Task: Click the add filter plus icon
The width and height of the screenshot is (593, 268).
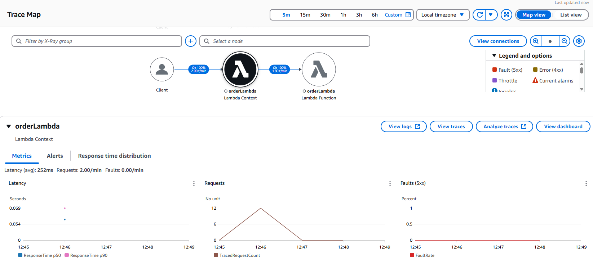Action: click(191, 41)
